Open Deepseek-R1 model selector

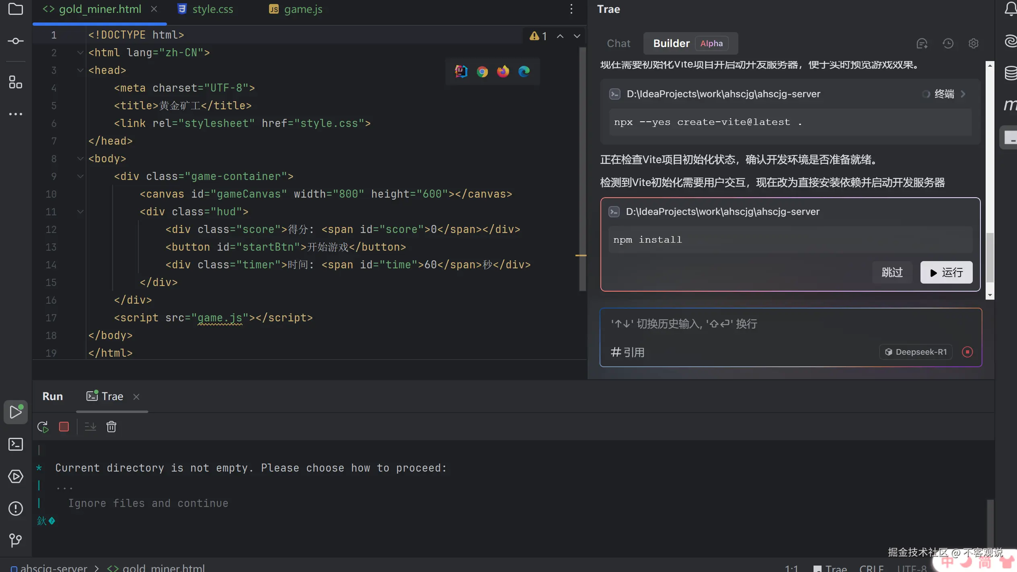click(x=916, y=352)
